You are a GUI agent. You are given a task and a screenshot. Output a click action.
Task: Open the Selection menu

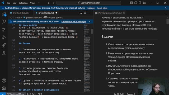coord(23,3)
